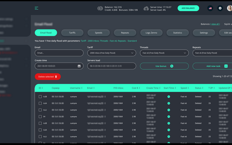Click the Add new task button
232x145 pixels.
[212, 66]
